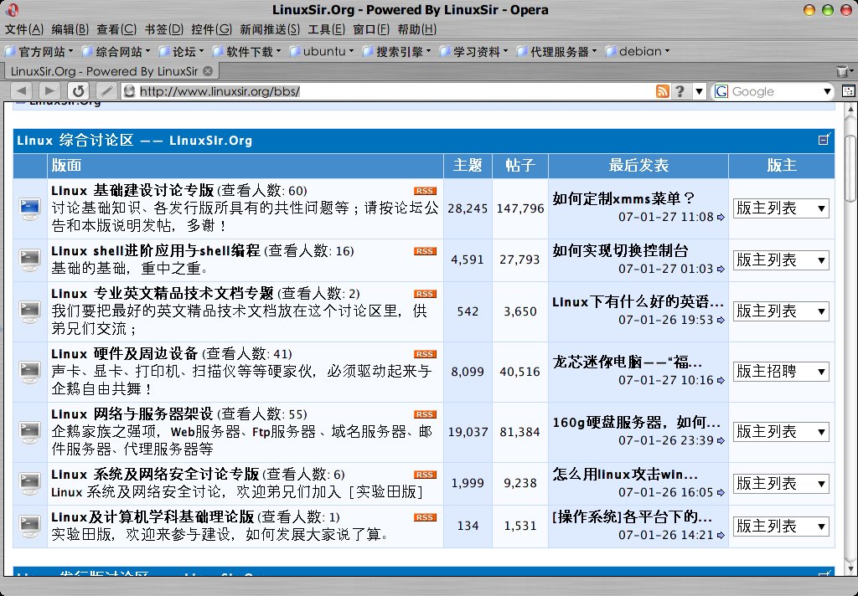The width and height of the screenshot is (858, 596).
Task: Click RSS badge for Linux 基础建设讨论专版
Action: pyautogui.click(x=425, y=191)
